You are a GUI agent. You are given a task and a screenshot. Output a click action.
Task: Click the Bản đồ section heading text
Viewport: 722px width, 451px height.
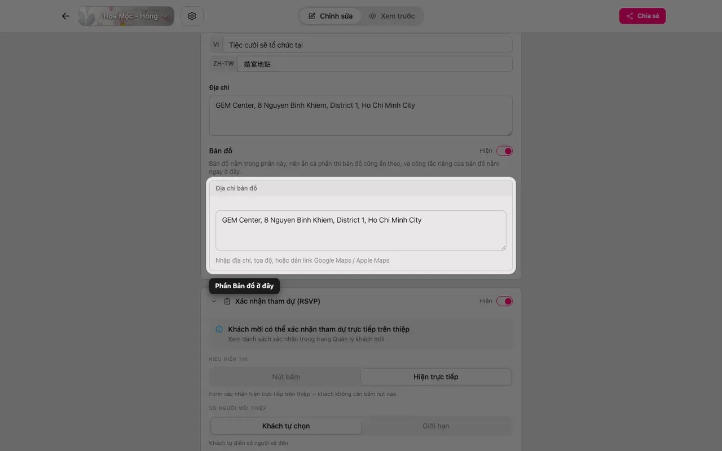[x=221, y=151]
